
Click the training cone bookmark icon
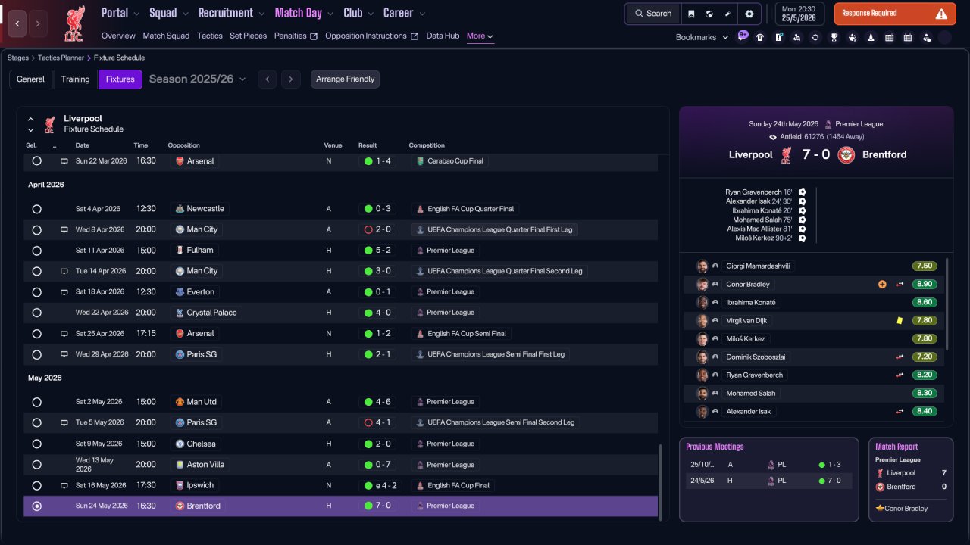(x=871, y=37)
